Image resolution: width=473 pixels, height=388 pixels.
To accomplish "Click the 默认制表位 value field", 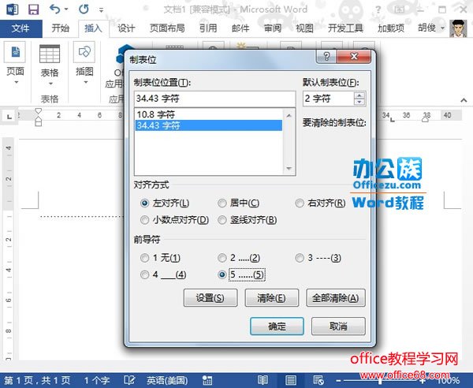I will tap(328, 99).
